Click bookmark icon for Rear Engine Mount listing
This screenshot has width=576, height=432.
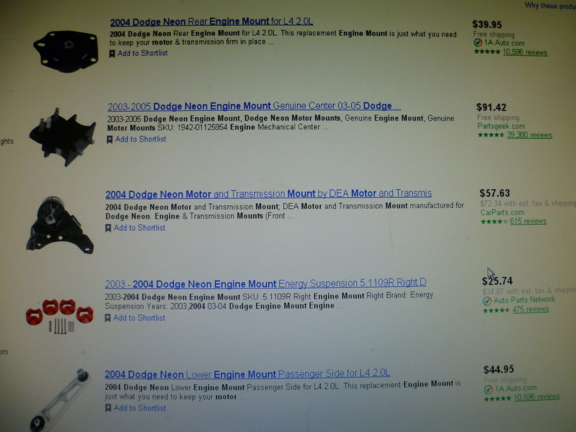(112, 54)
